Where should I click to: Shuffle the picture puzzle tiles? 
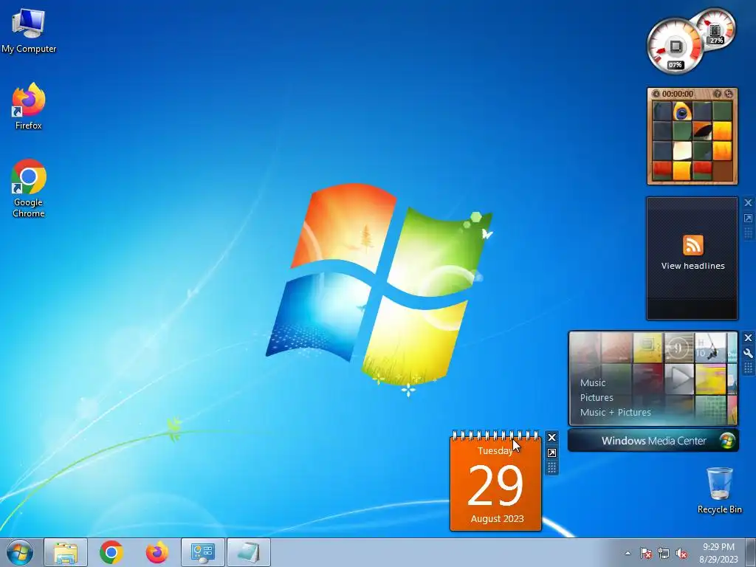click(x=728, y=94)
